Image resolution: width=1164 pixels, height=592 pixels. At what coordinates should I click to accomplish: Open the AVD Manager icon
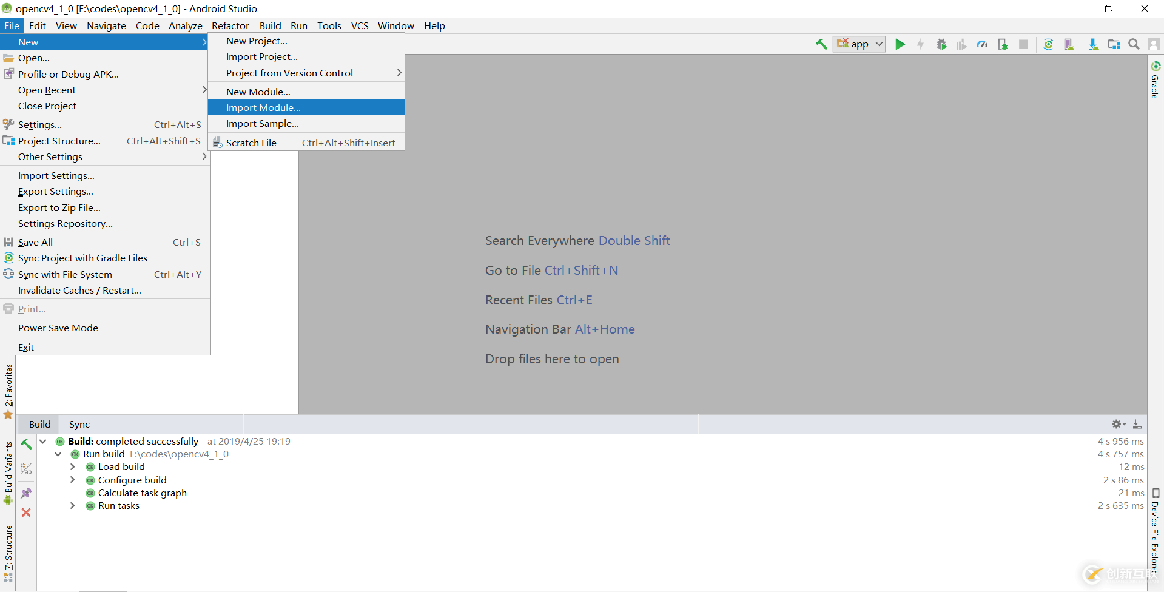pos(1069,44)
